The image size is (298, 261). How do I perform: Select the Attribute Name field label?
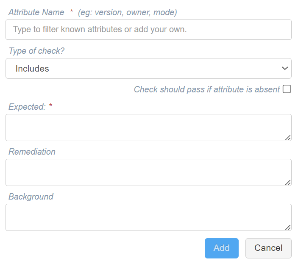tap(36, 12)
